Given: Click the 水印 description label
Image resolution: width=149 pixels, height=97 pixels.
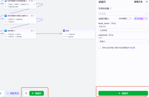Looking at the screenshot, I should (x=100, y=38).
